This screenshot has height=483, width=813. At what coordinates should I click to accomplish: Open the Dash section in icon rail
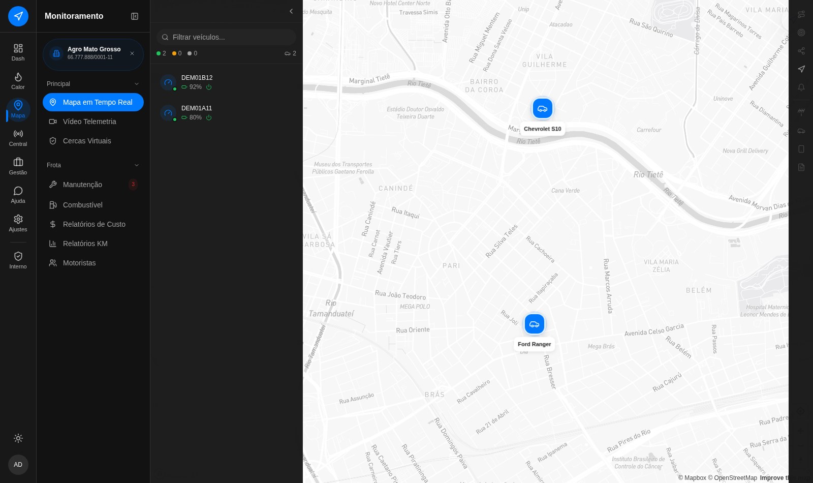tap(18, 52)
